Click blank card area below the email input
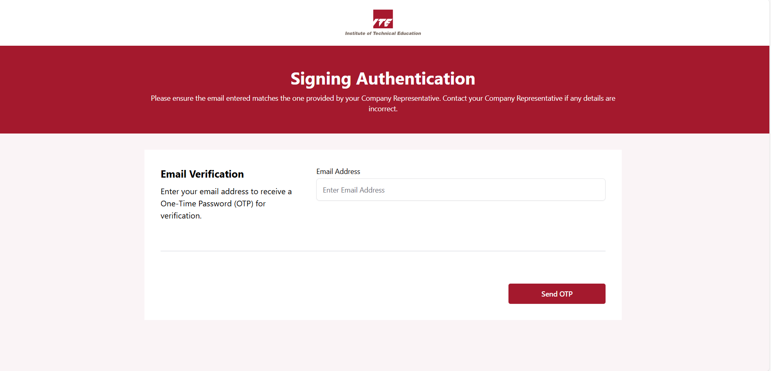 (x=461, y=225)
